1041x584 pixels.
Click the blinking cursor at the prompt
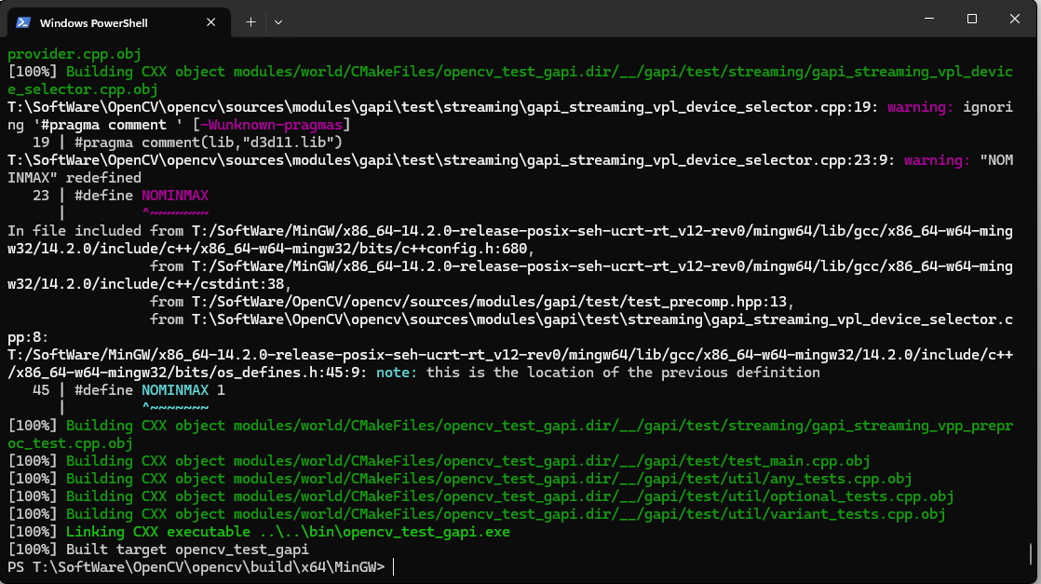[393, 566]
